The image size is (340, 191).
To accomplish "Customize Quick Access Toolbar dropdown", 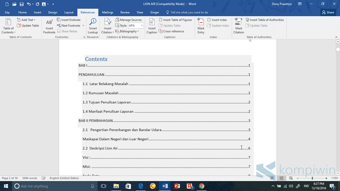I will 53,4.
